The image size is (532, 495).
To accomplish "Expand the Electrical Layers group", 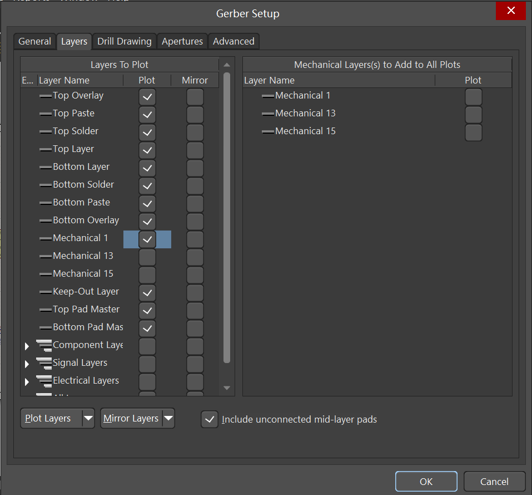I will click(x=27, y=382).
